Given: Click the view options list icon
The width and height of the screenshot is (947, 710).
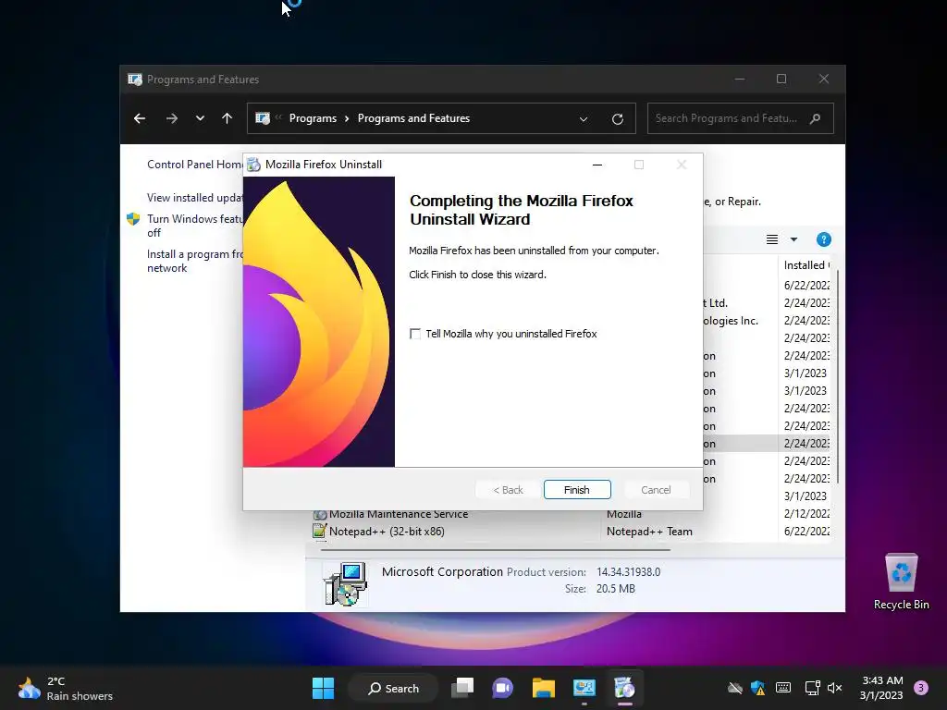Looking at the screenshot, I should click(772, 239).
